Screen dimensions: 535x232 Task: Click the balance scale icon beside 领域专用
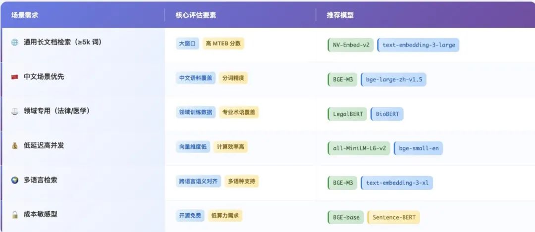15,111
